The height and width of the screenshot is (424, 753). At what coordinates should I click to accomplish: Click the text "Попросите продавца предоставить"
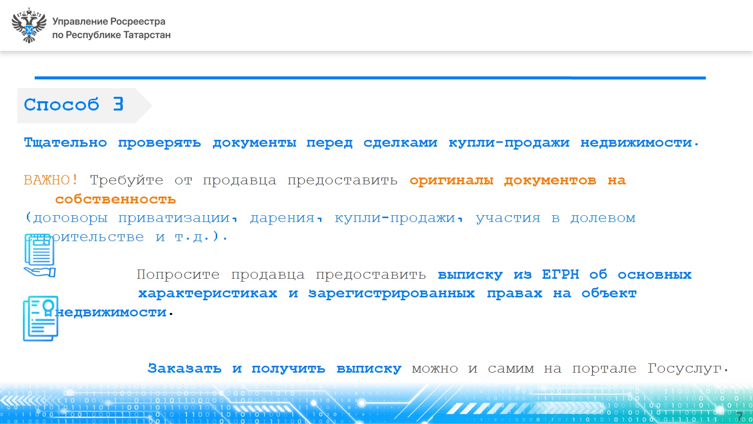281,275
